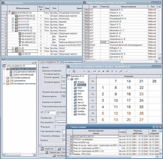
Task: Click plans list horizontal scrollbar right arrow
Action: (x=157, y=156)
